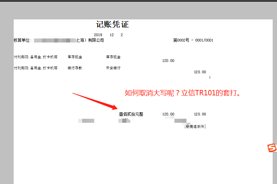
Task: Click the 平安银行 detail account text
Action: click(x=113, y=68)
